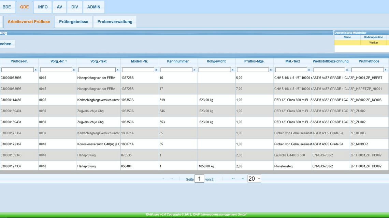Viewport: 389px width, 218px height.
Task: Select row with Prüflos-Nr. 030000159404
Action: (194, 111)
